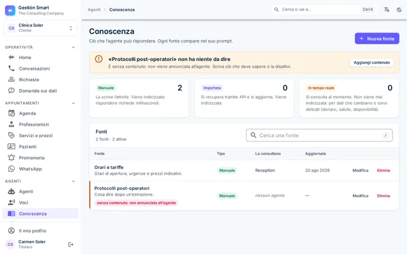The image size is (407, 254).
Task: Open the Clinica Soler client switcher
Action: pos(41,28)
